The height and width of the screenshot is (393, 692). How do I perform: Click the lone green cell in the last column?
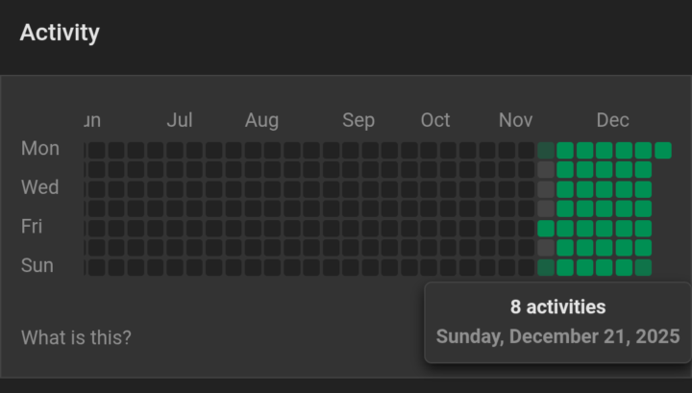[663, 150]
